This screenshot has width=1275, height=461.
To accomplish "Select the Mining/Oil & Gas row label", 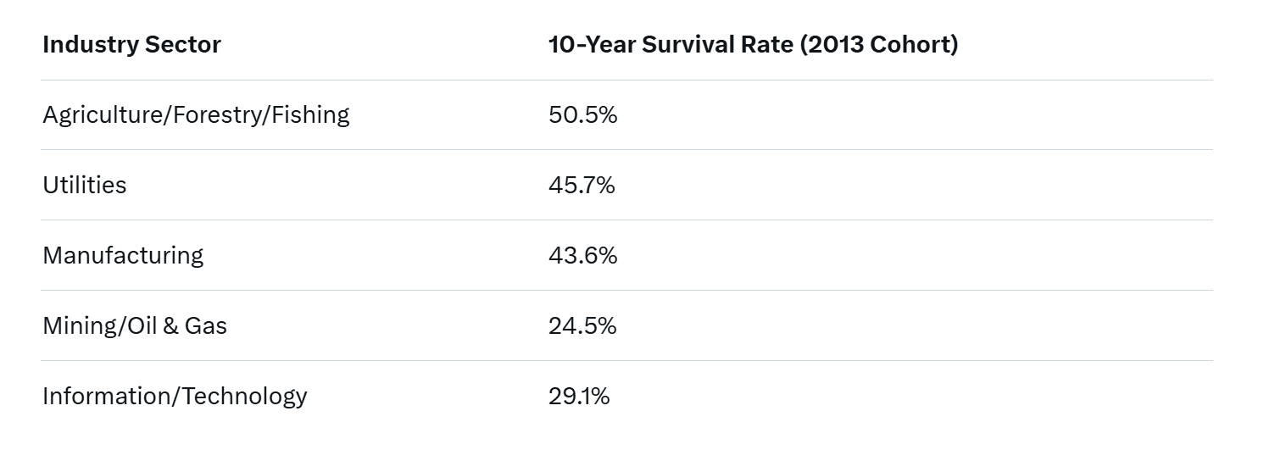I will coord(135,325).
